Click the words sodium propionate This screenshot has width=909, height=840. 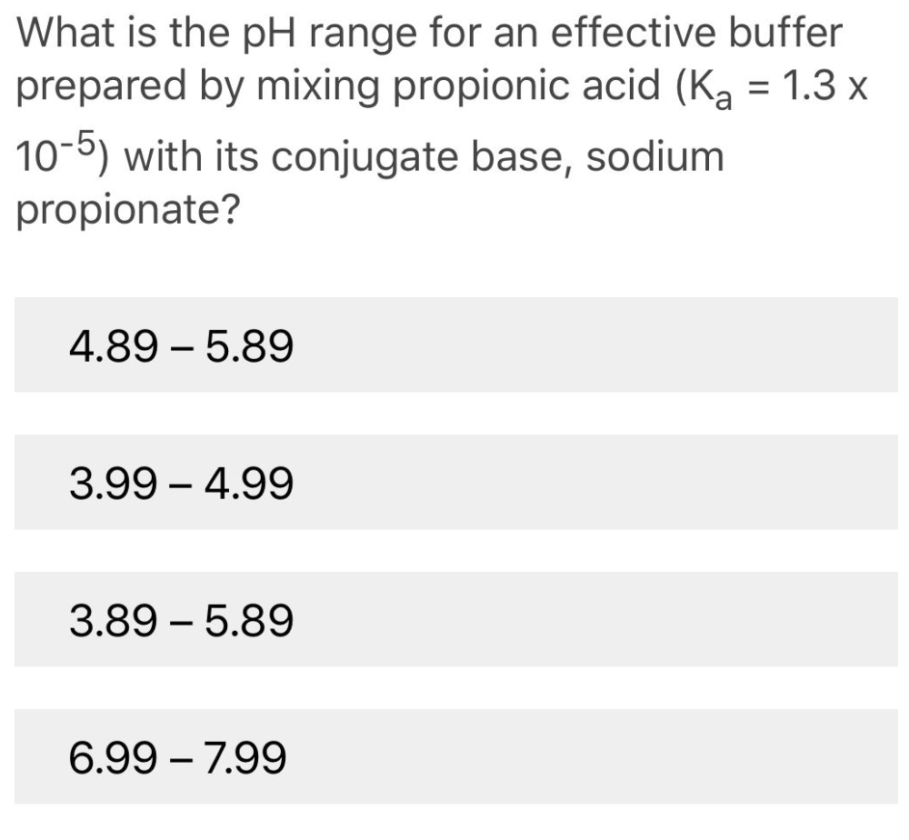[654, 155]
